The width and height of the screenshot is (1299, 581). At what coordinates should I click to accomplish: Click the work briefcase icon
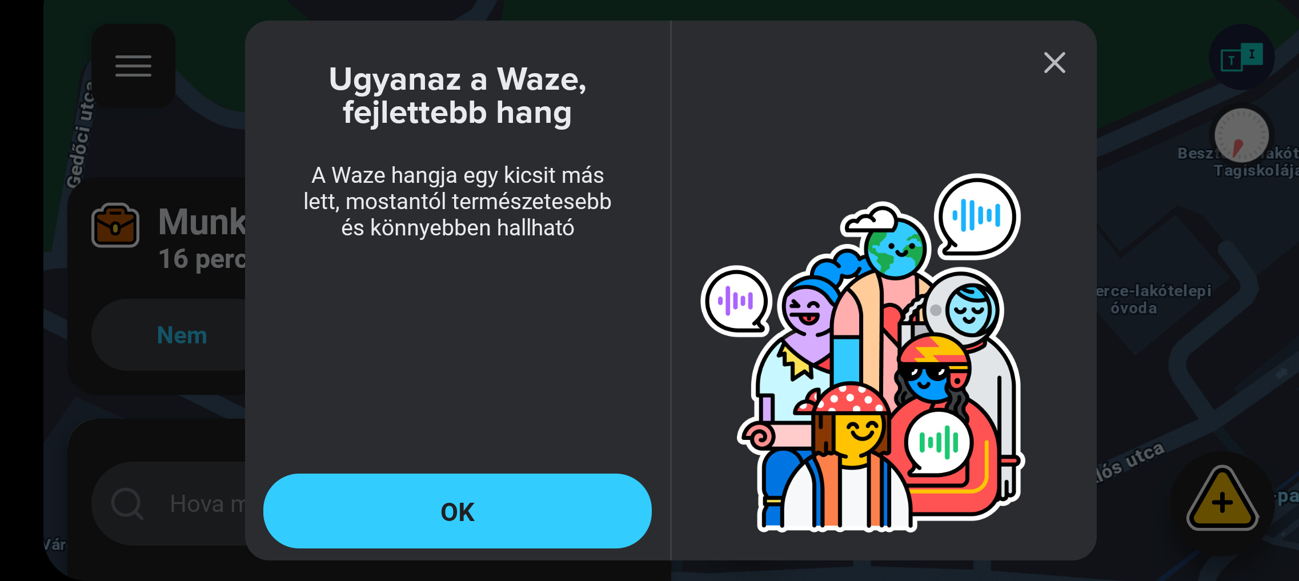pos(115,226)
